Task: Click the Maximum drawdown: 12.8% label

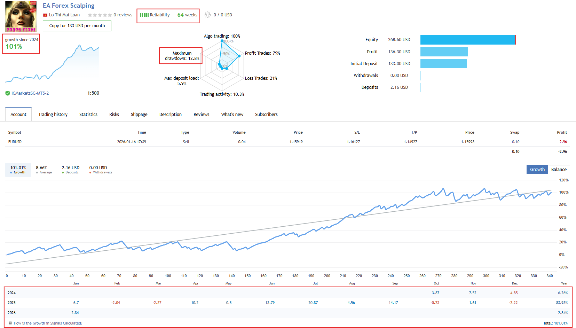Action: coord(182,56)
